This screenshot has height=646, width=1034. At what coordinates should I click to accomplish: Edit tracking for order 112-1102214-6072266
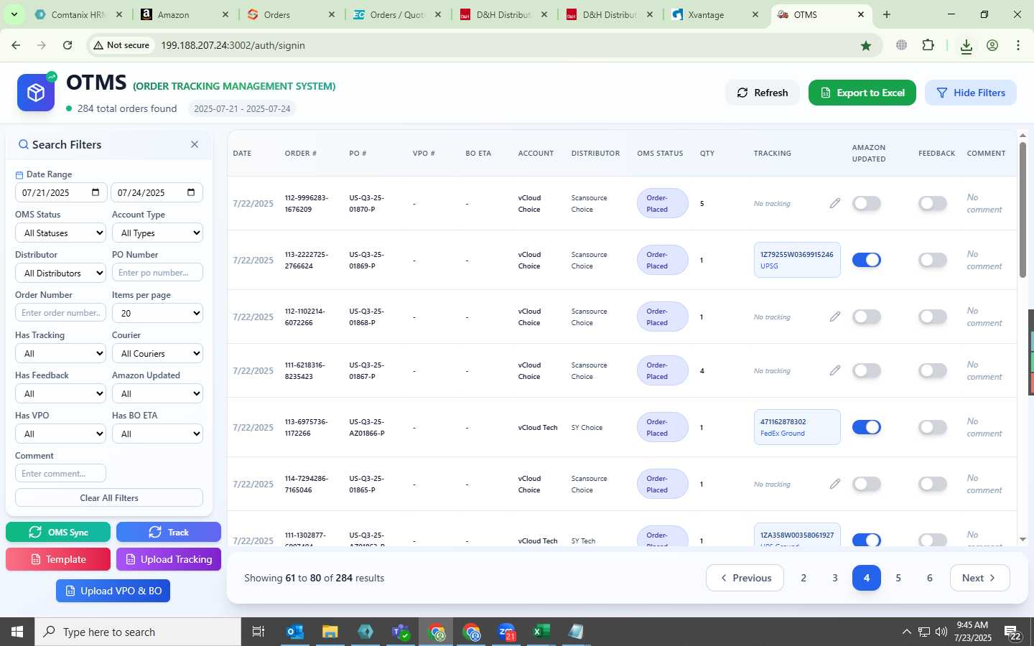pyautogui.click(x=834, y=317)
